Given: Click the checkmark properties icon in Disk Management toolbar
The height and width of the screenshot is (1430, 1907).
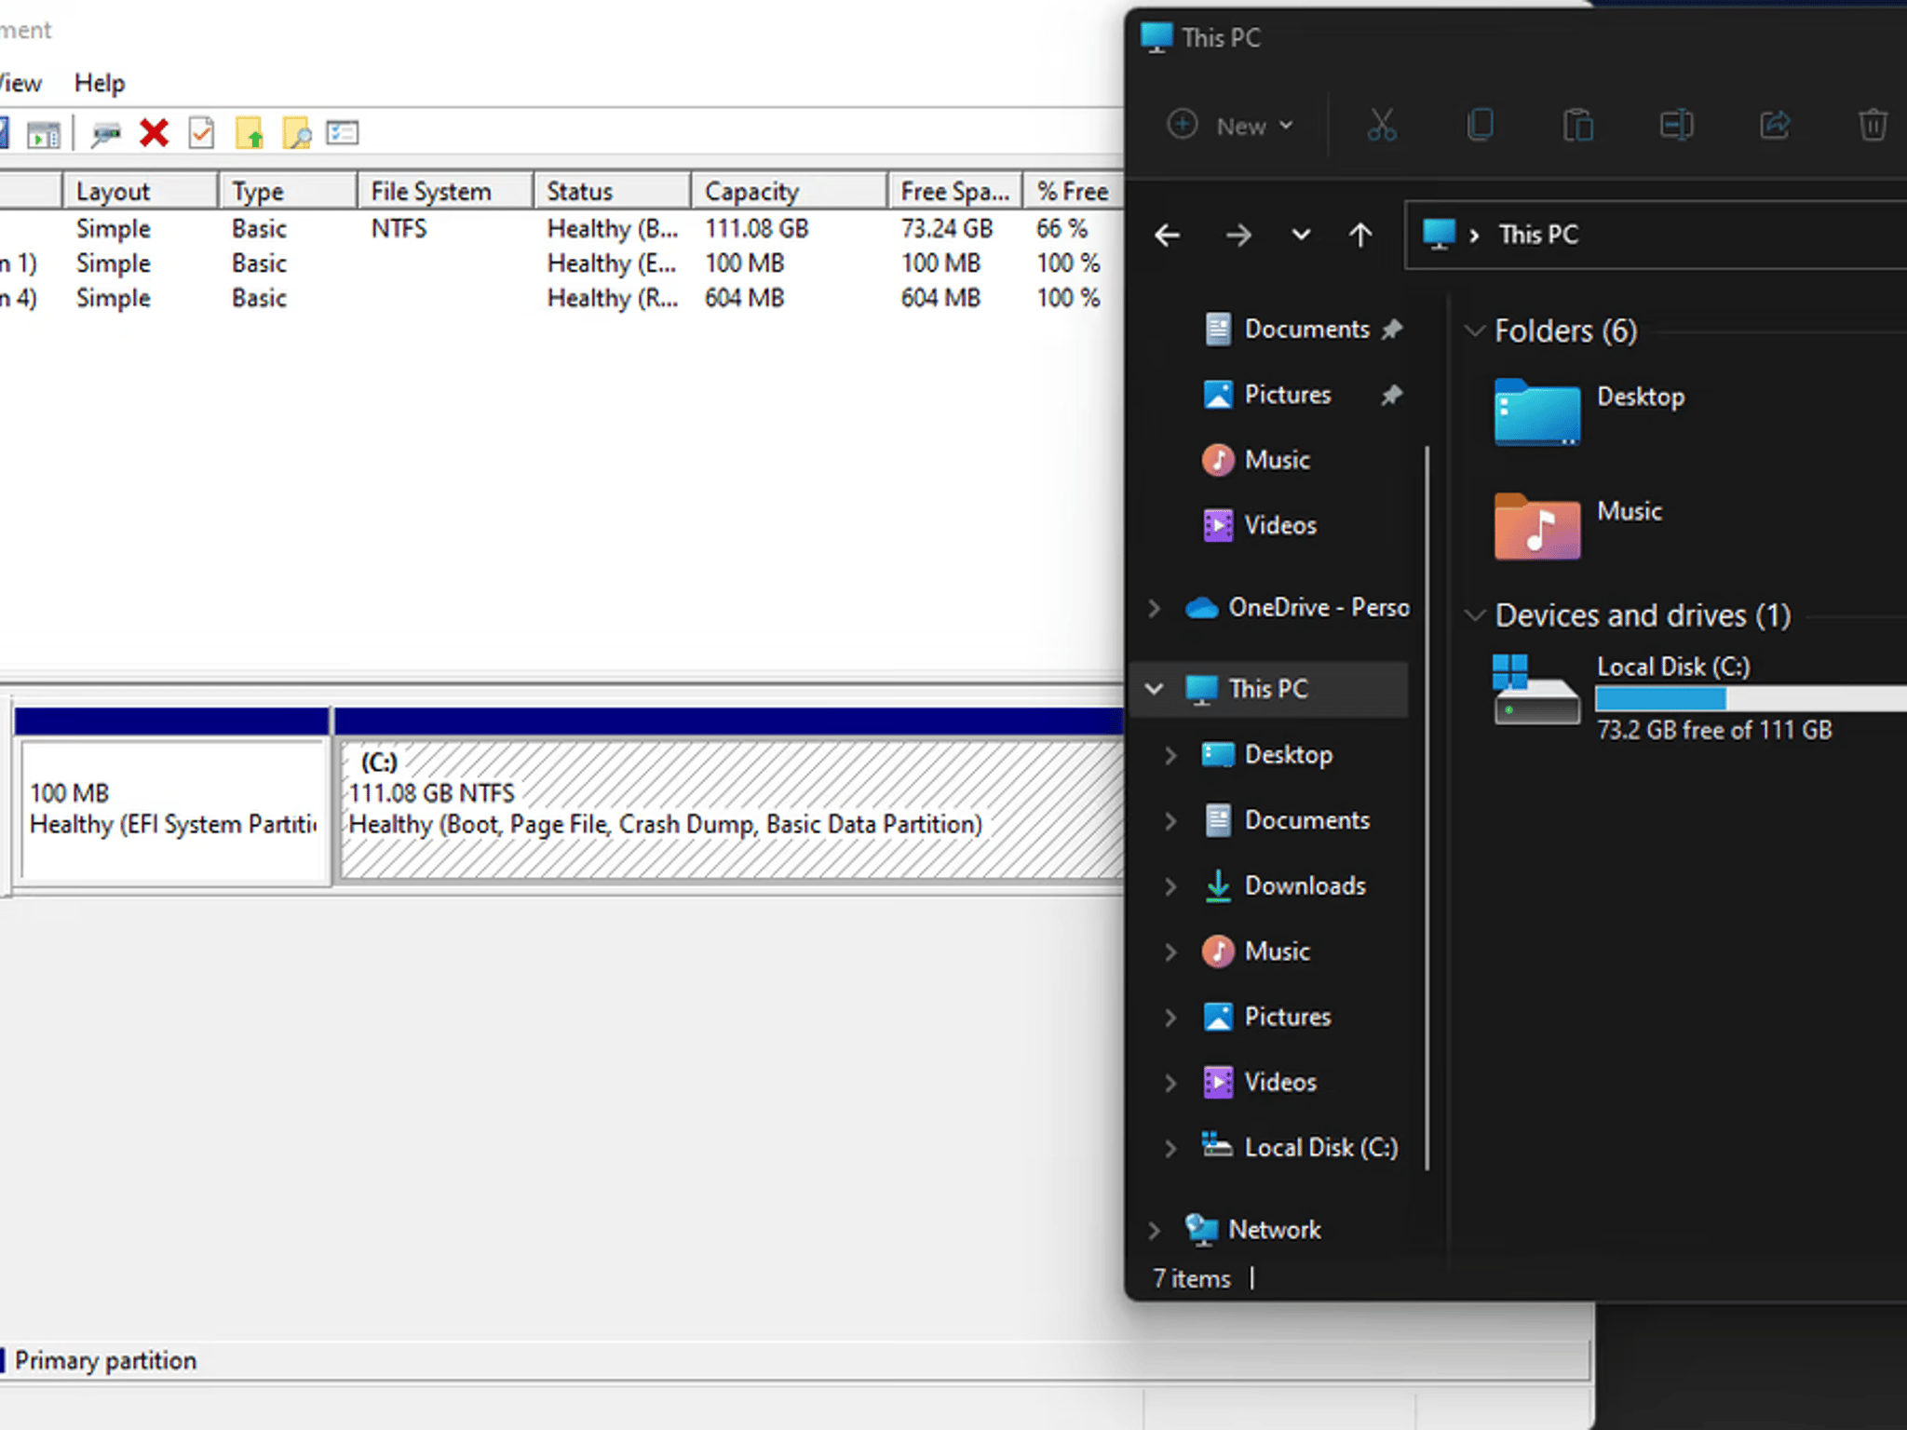Looking at the screenshot, I should 201,133.
